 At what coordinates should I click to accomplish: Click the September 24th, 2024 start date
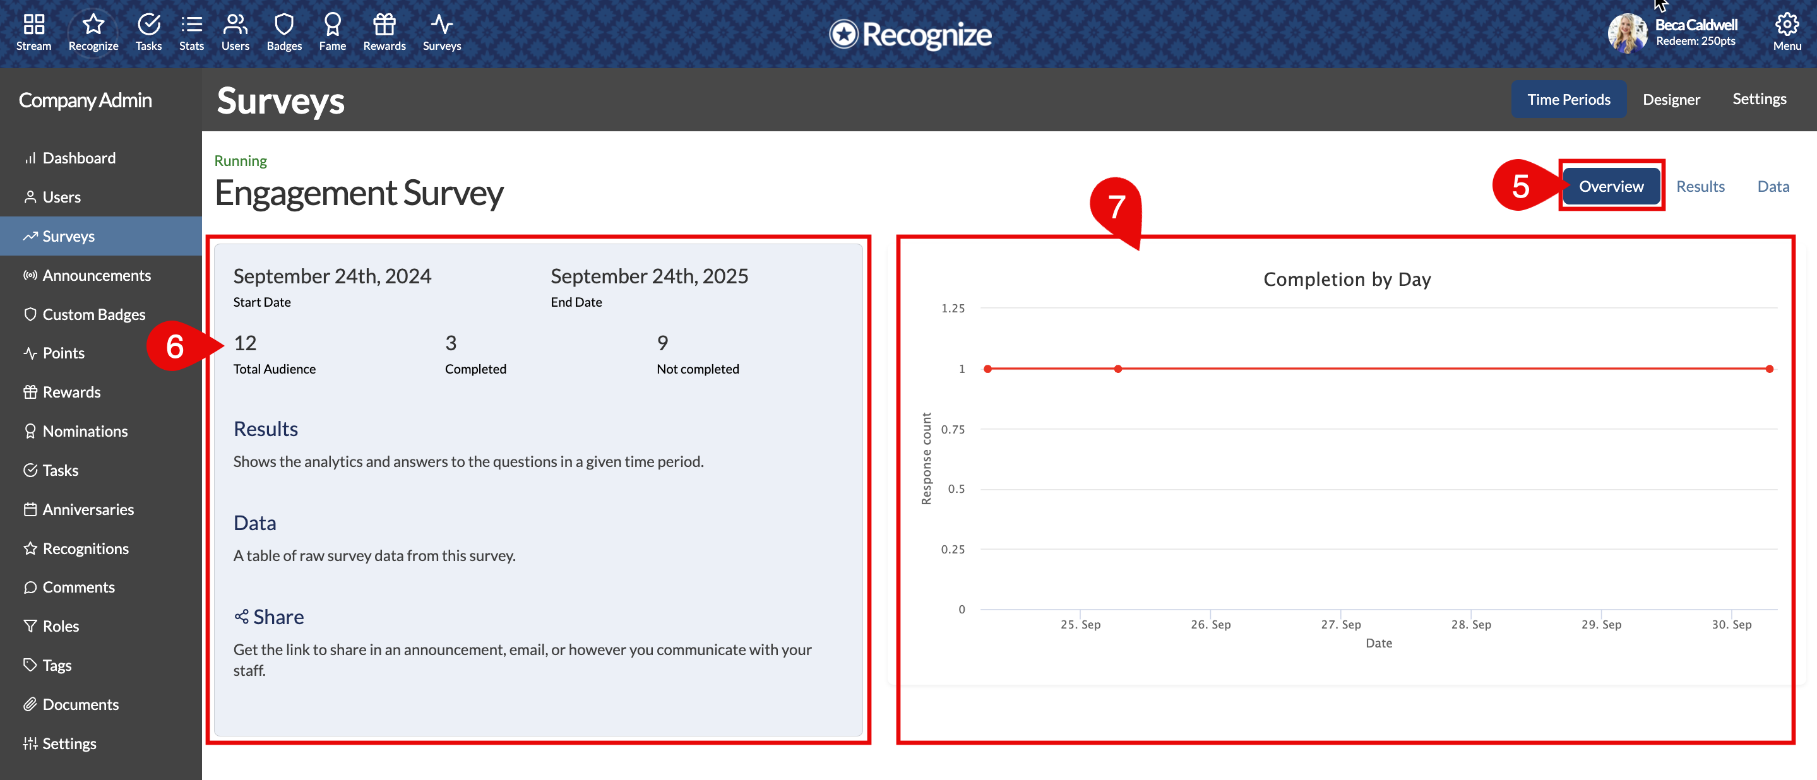click(x=332, y=276)
